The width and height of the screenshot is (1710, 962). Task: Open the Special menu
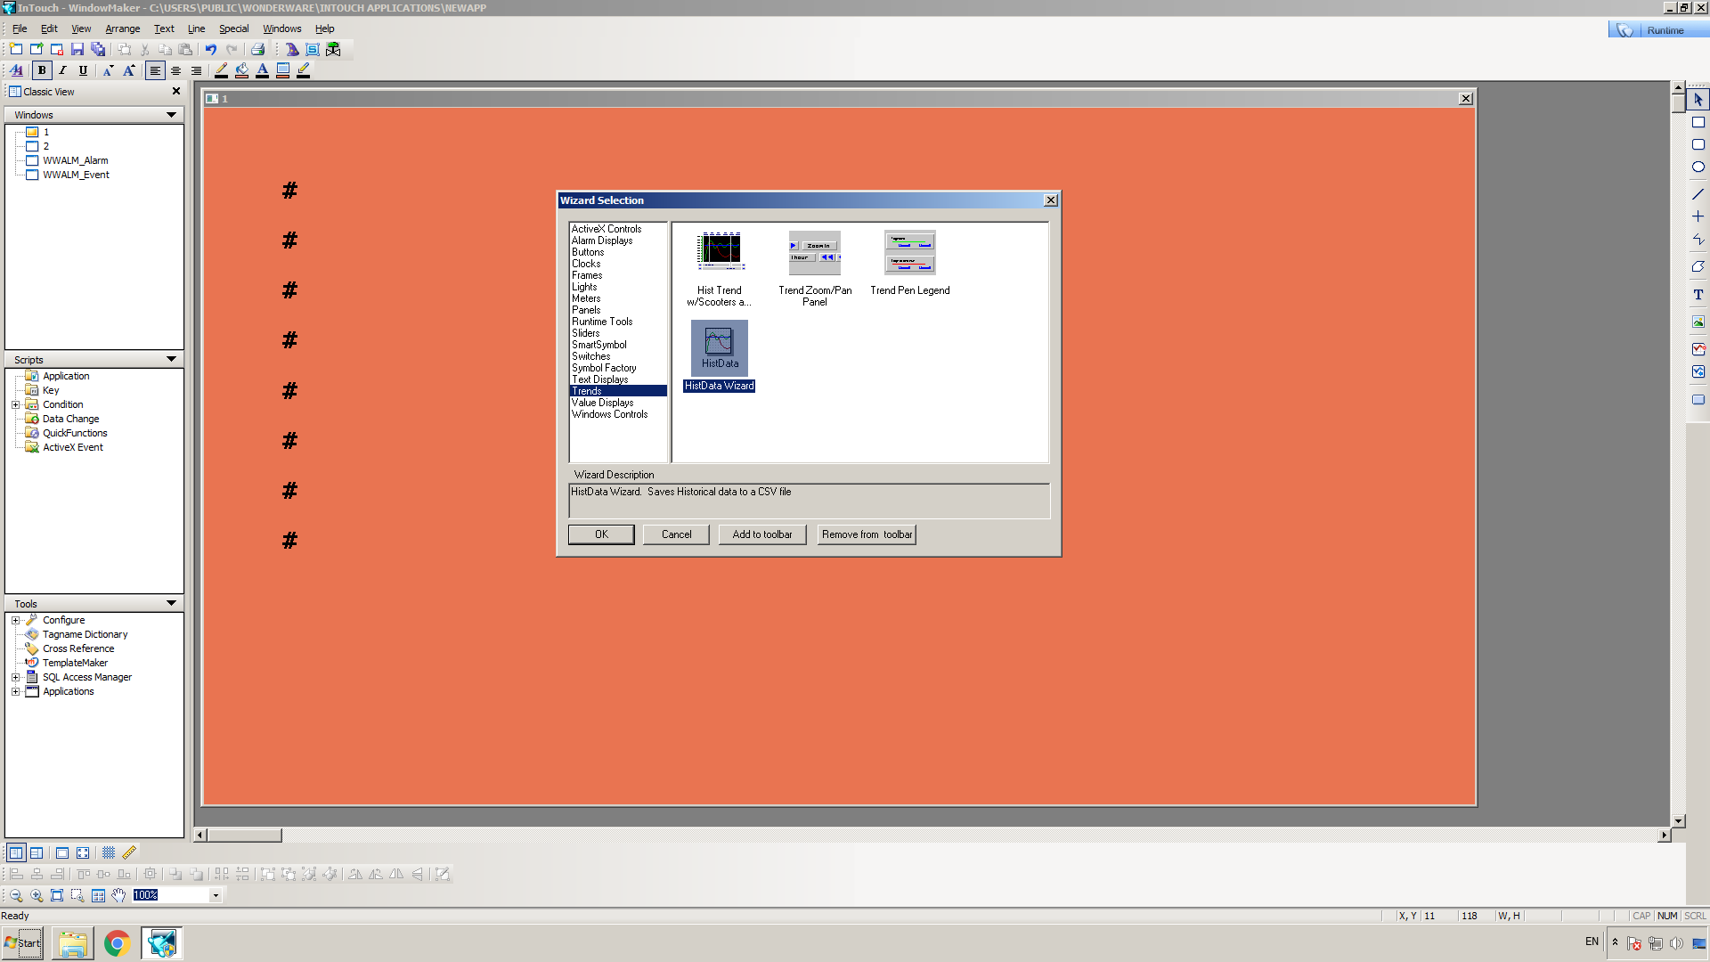(x=233, y=29)
